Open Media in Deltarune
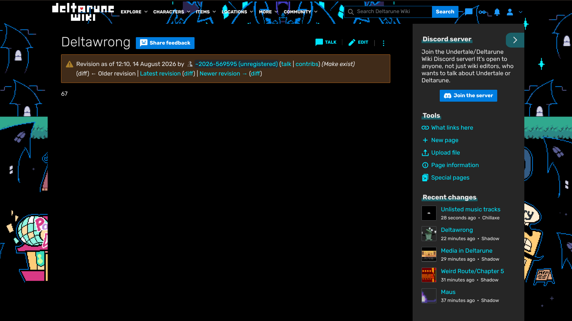This screenshot has height=321, width=572. pos(467,251)
